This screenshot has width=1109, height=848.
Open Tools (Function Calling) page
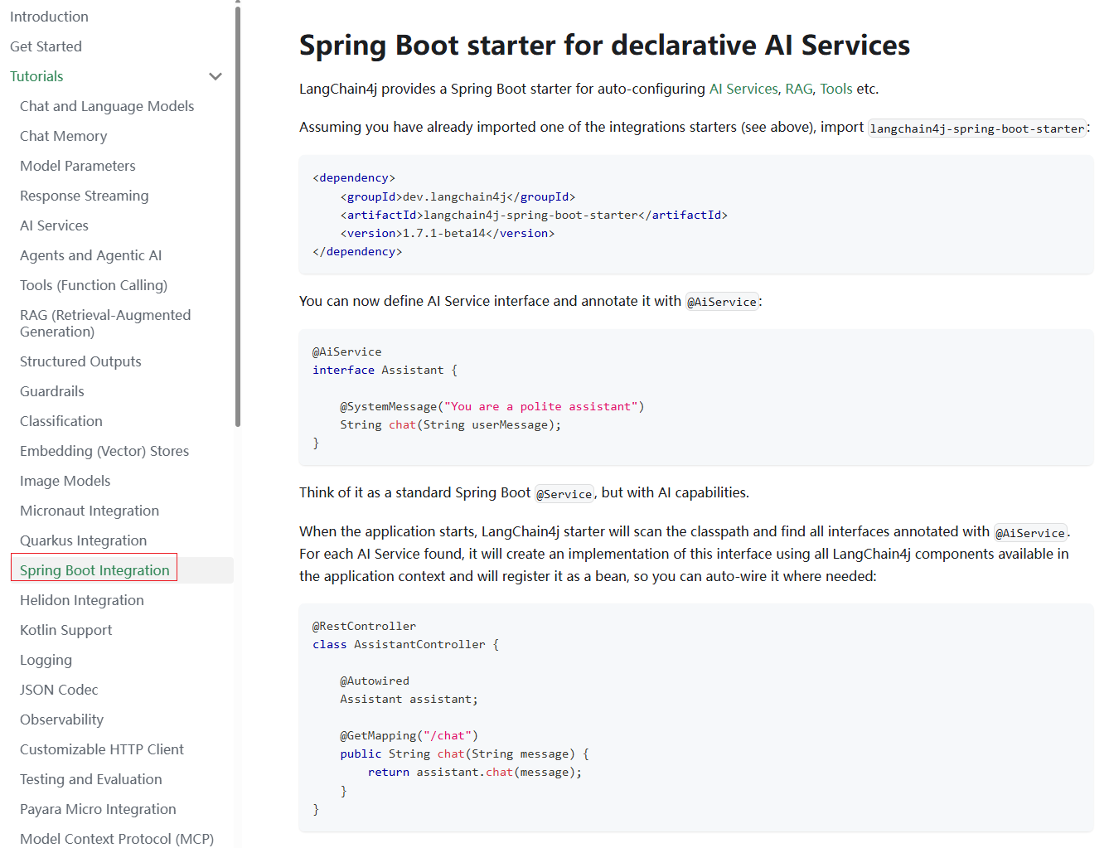94,285
